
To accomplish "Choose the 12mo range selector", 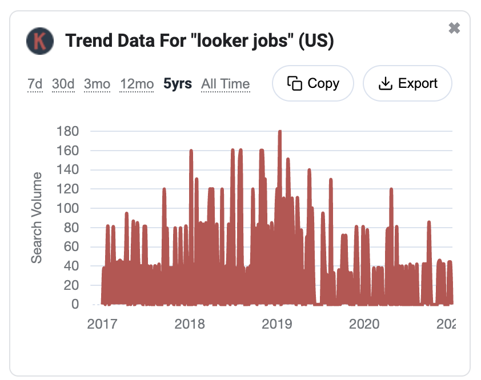I will [x=136, y=83].
